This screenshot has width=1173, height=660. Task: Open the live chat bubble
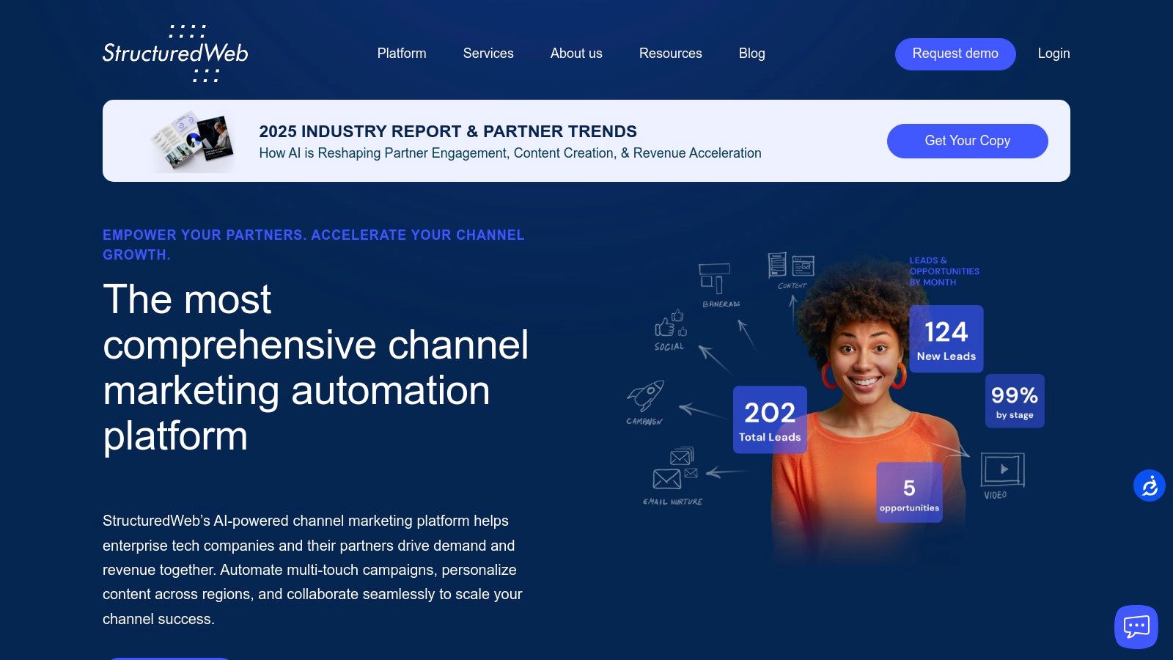point(1136,627)
